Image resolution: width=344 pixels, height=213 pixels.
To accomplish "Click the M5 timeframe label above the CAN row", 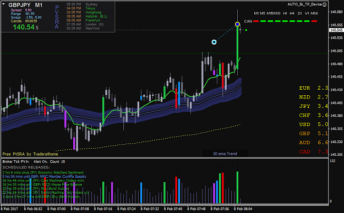I will pos(263,13).
